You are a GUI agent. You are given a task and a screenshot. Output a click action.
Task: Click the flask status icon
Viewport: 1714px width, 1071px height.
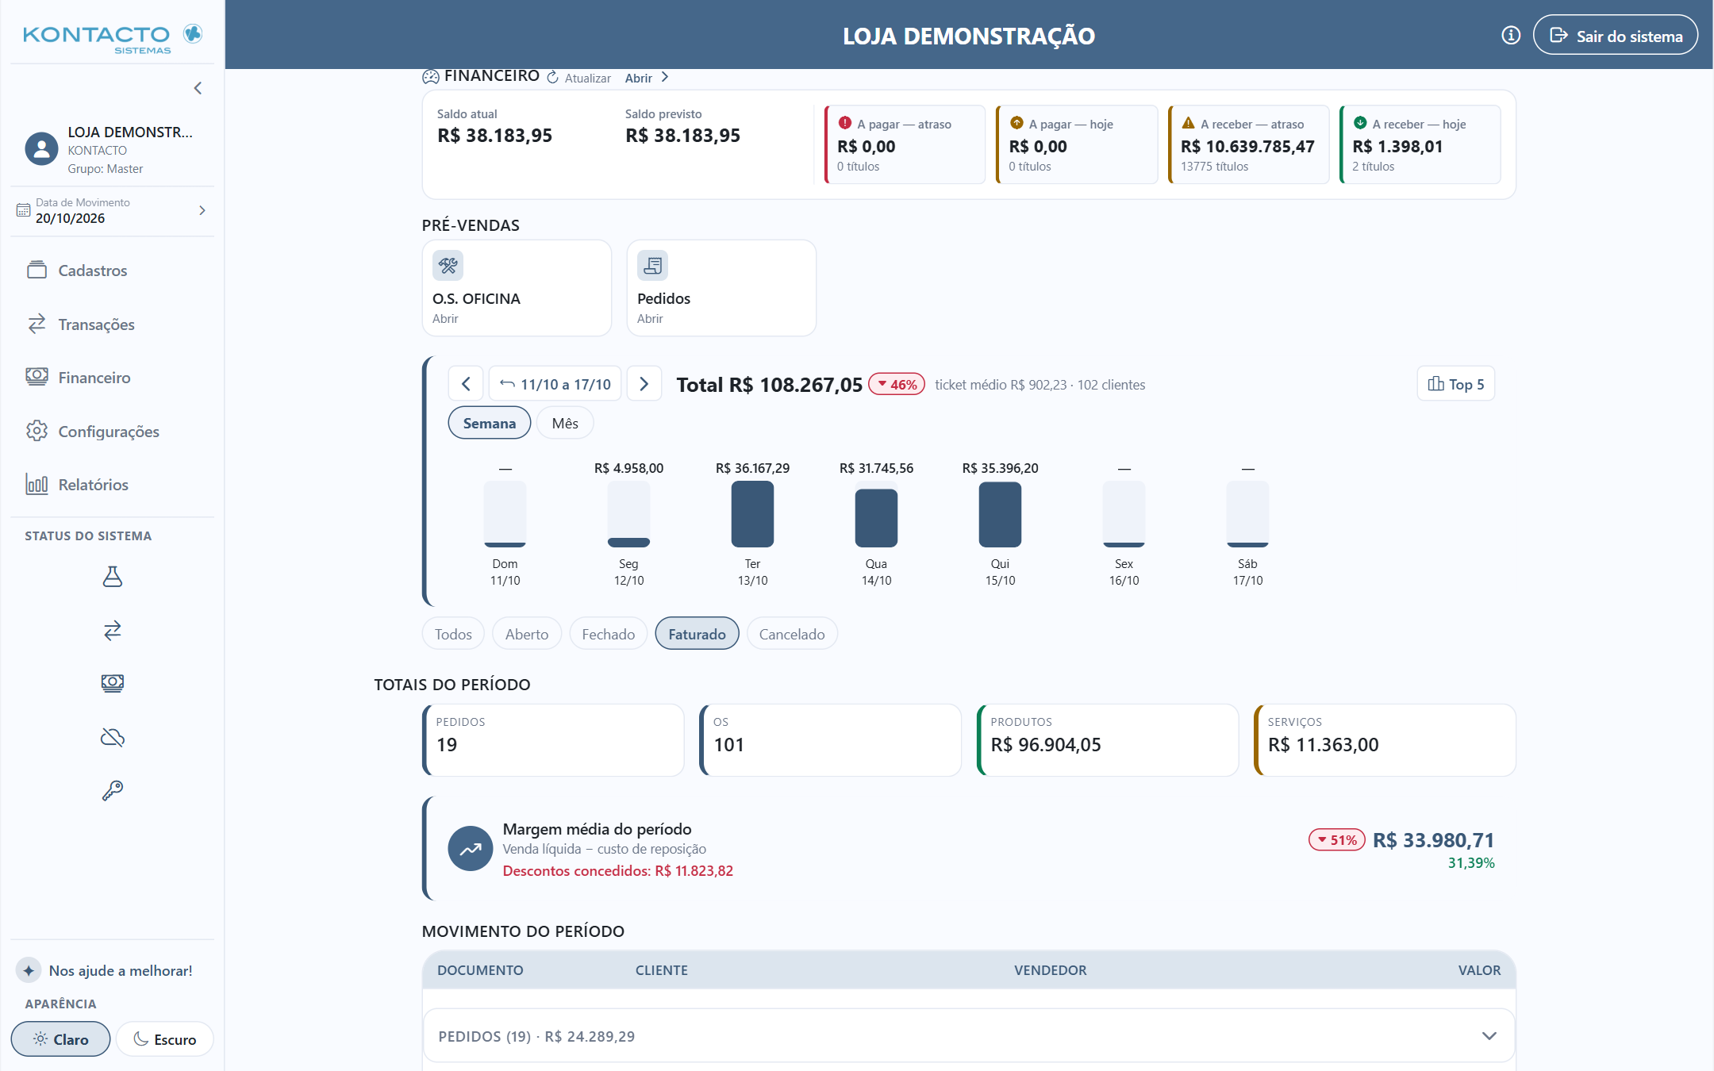click(113, 576)
